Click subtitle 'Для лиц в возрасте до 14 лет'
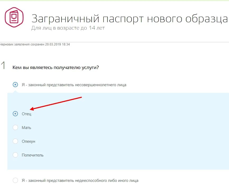 point(68,28)
